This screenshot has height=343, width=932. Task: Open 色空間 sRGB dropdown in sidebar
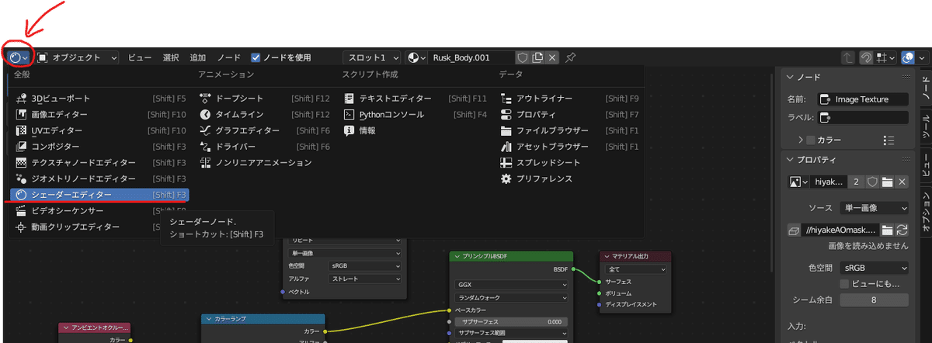[874, 268]
